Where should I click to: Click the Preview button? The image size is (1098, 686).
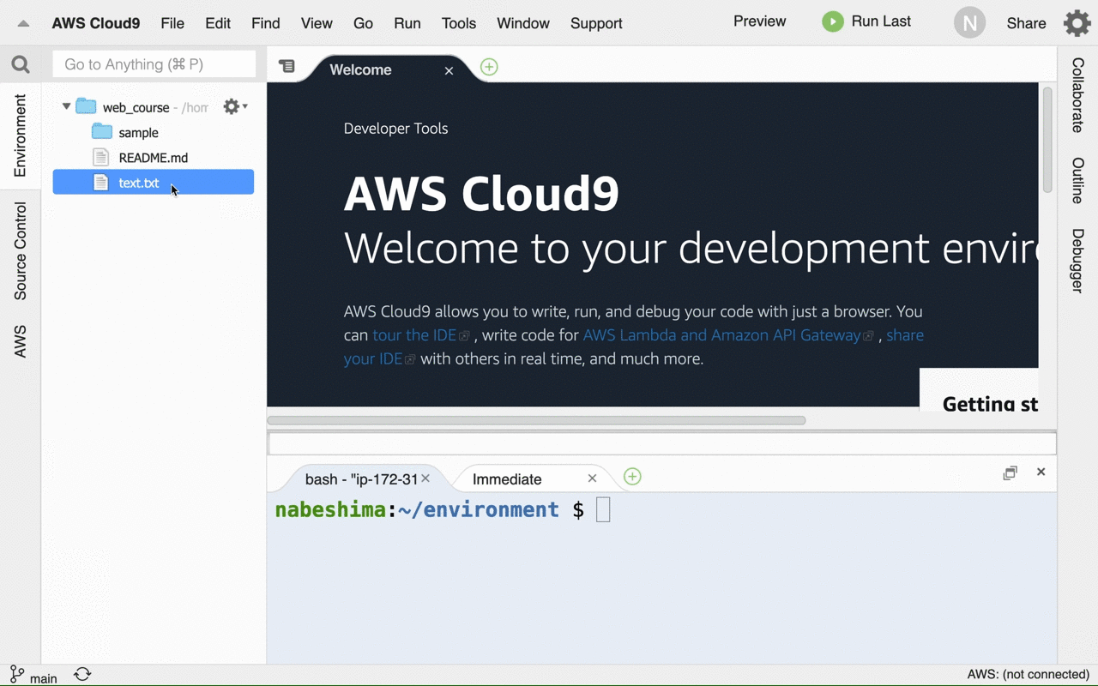pyautogui.click(x=759, y=21)
